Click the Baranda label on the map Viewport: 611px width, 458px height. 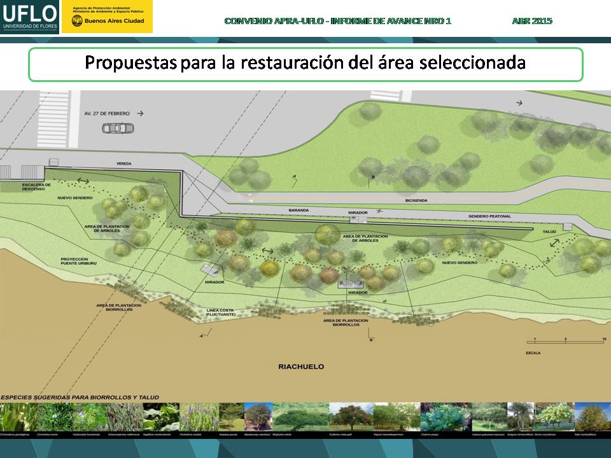[x=298, y=209]
